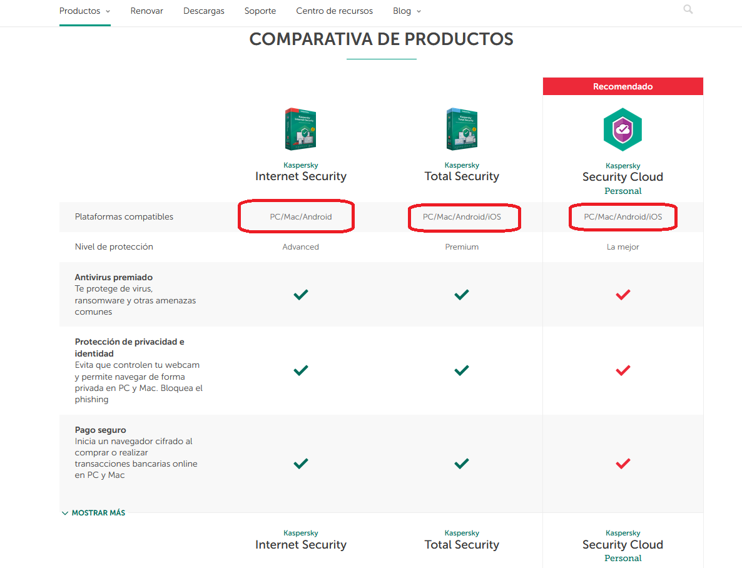
Task: Click Internet Security's Antivirus premiado checkmark
Action: click(x=301, y=294)
